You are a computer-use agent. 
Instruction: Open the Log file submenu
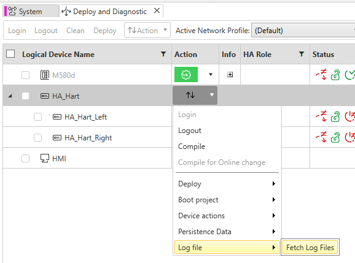[227, 248]
